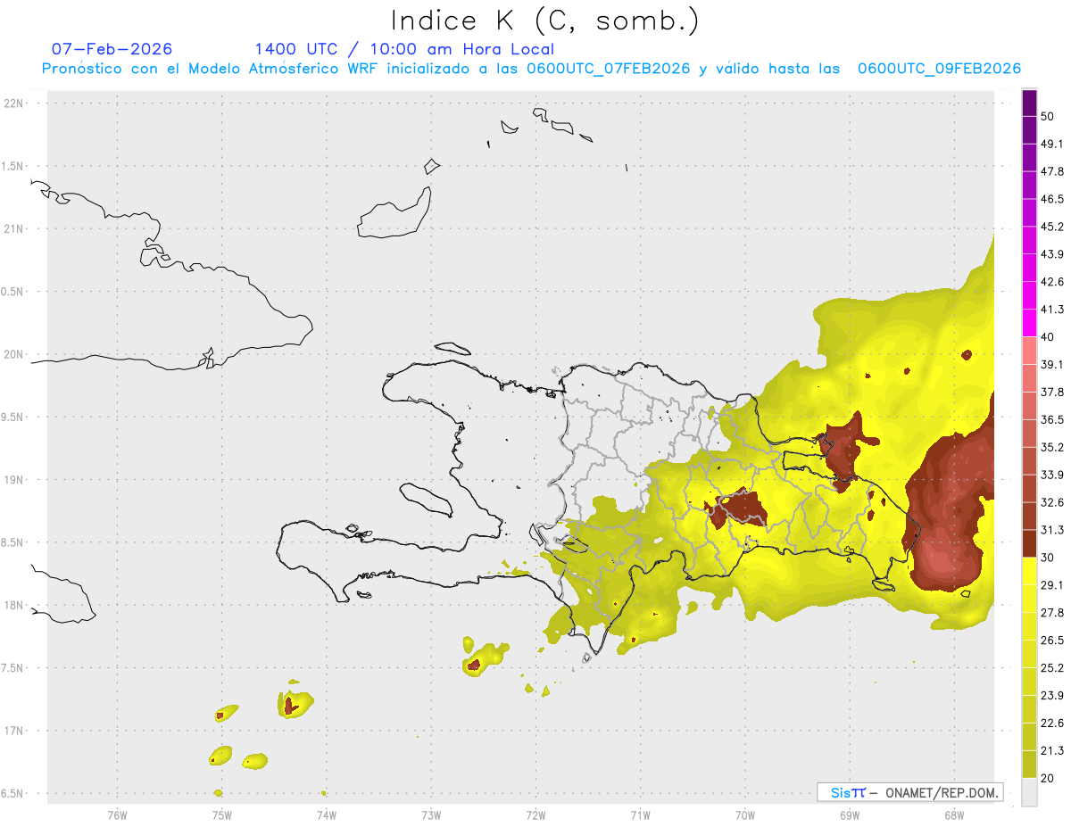This screenshot has height=827, width=1071.
Task: Click latitude axis label "17N"
Action: point(14,731)
